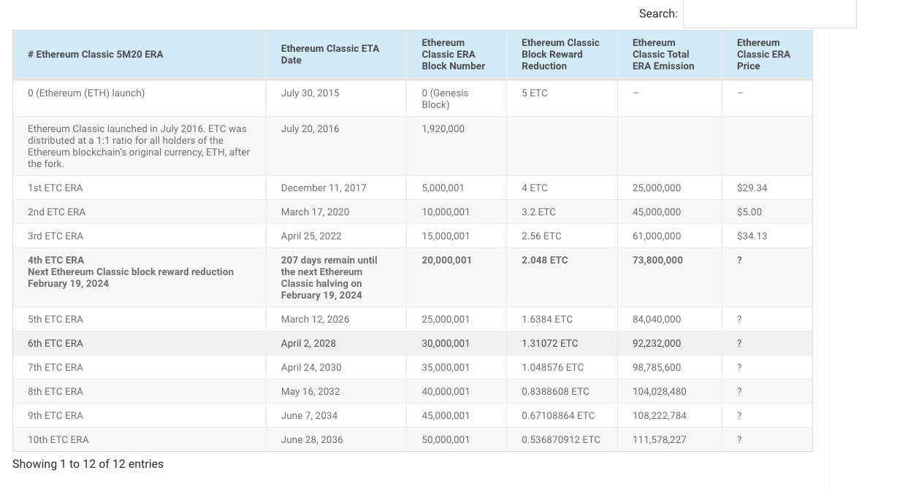The image size is (916, 489).
Task: Select the '5,000,001' block number cell
Action: [457, 188]
